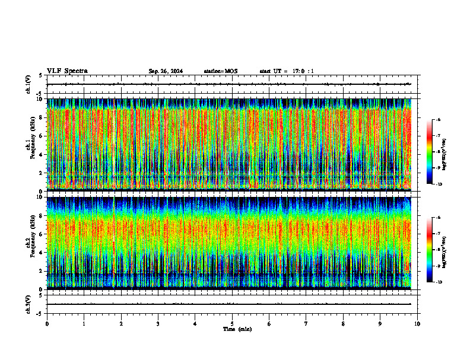Viewport: 470px width, 363px height.
Task: Click time axis tick label "7"
Action: pyautogui.click(x=306, y=324)
